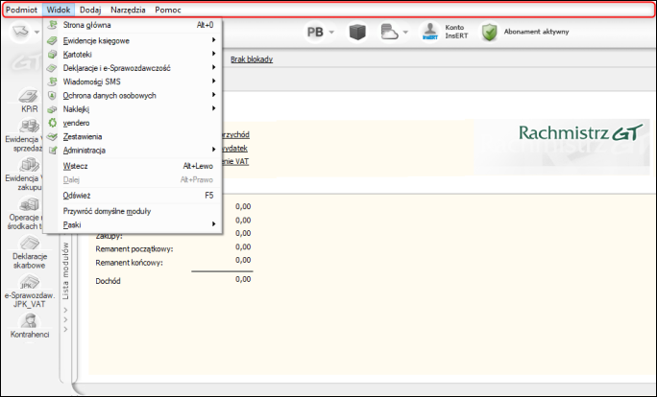
Task: Click the PB toolbar button
Action: (x=315, y=32)
